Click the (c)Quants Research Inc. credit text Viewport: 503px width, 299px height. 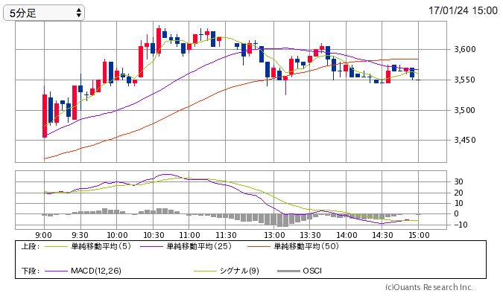coord(429,287)
